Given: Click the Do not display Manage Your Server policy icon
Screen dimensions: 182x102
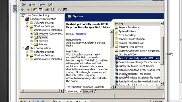Looking at the screenshot, I should pos(116,62).
